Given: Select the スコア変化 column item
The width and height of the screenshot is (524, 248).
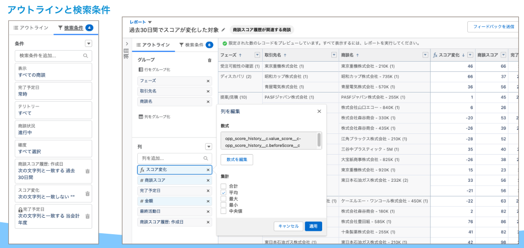Looking at the screenshot, I should pos(175,170).
